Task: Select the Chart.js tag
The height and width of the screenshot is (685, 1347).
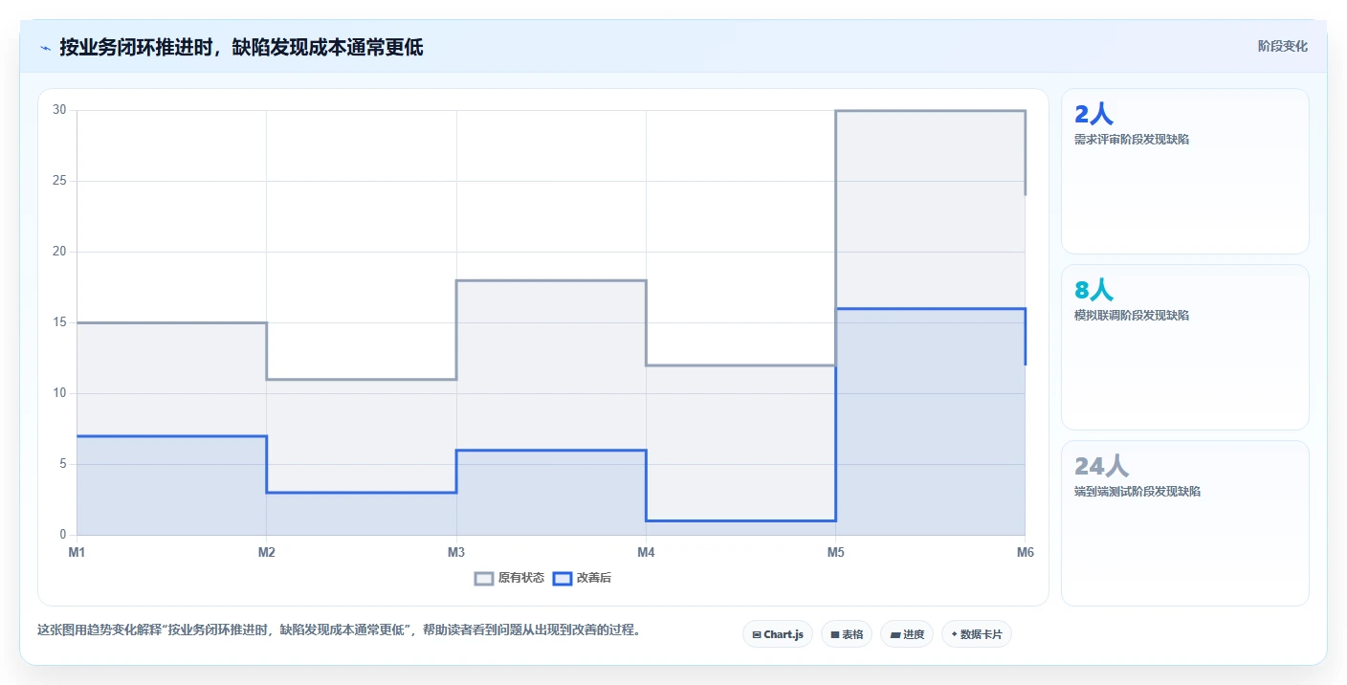Action: 778,634
